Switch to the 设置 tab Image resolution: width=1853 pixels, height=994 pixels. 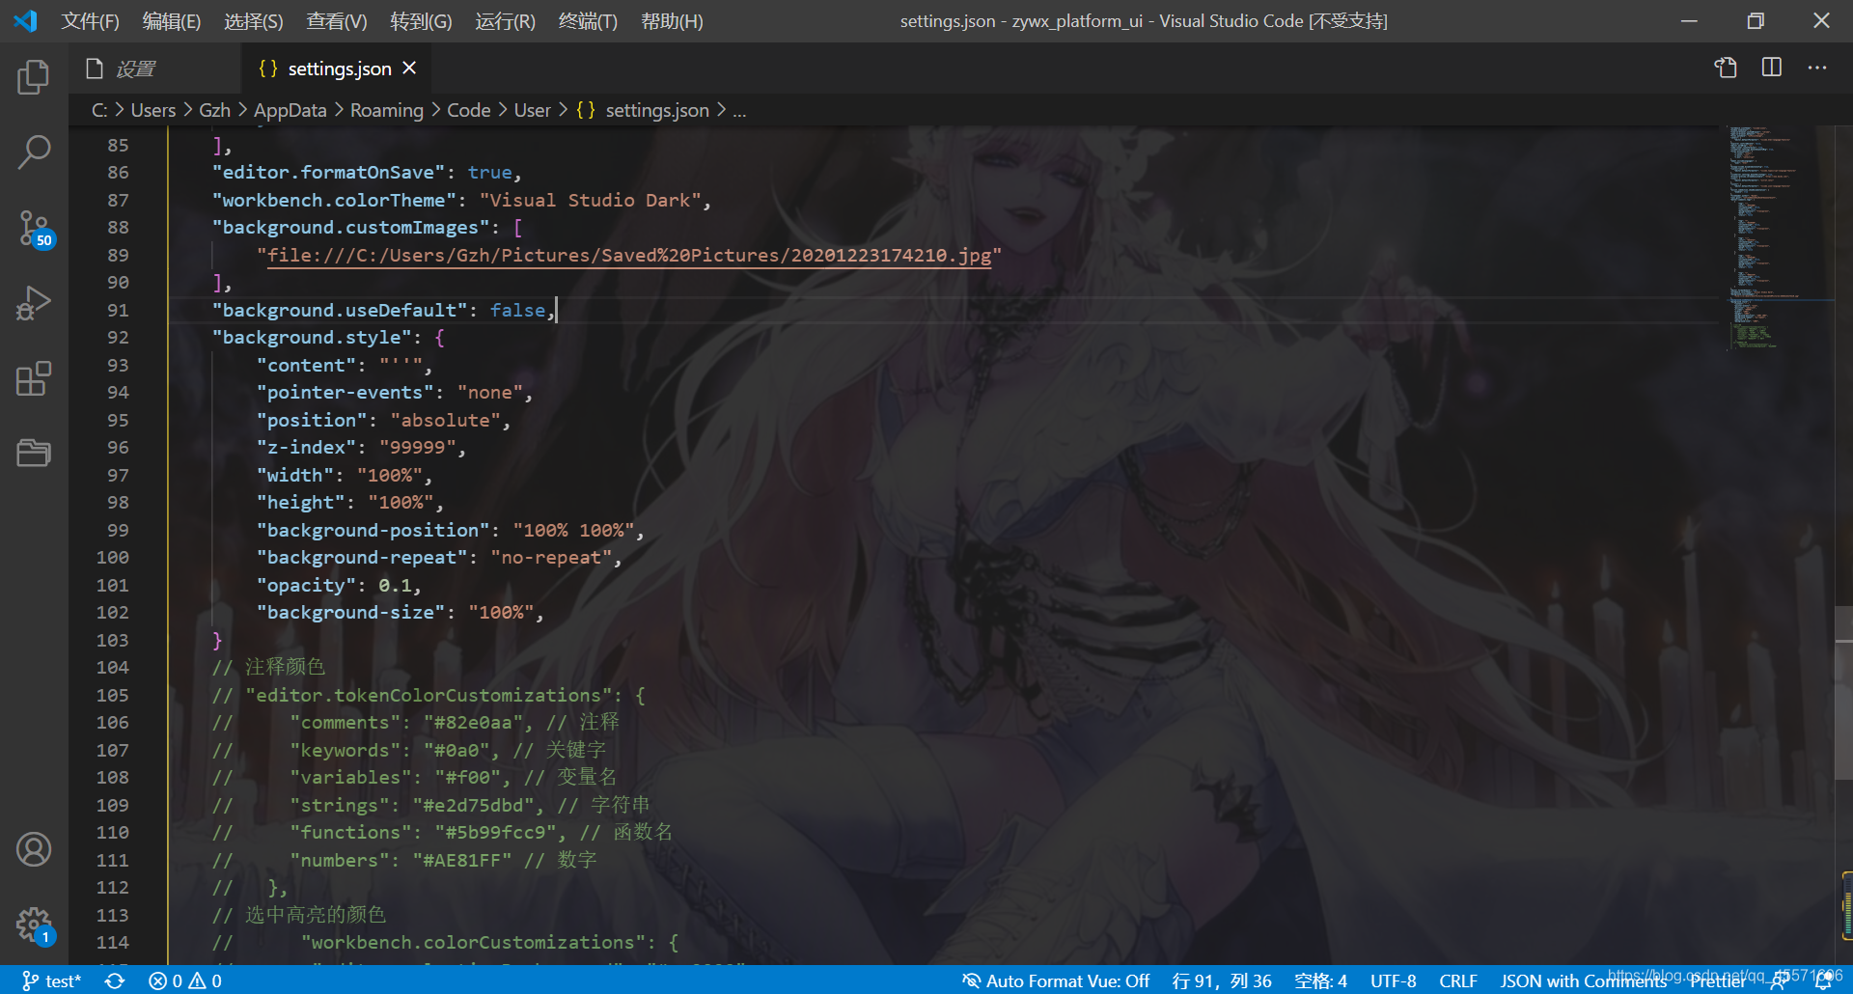(x=154, y=69)
